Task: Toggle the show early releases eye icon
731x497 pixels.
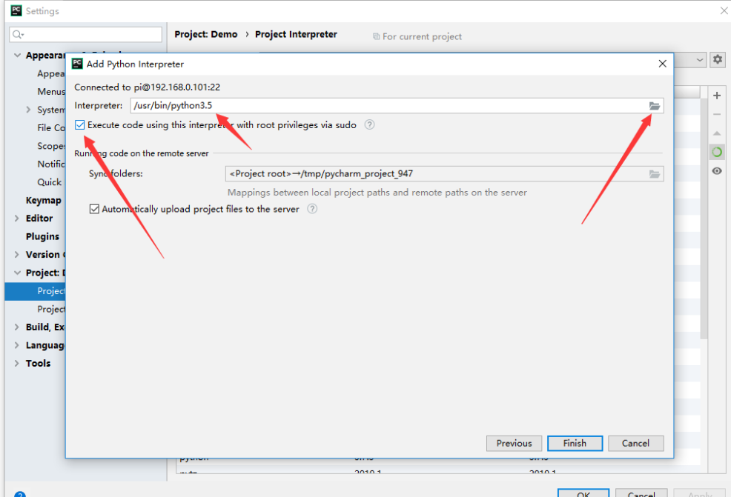Action: coord(717,171)
